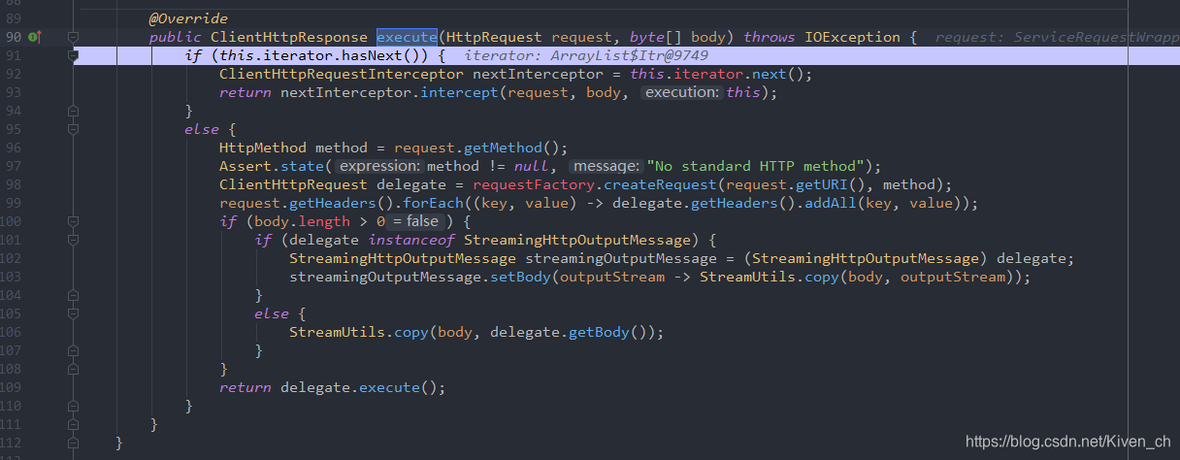Click line number 89 in the gutter
Screen dimensions: 1180x460
13,18
